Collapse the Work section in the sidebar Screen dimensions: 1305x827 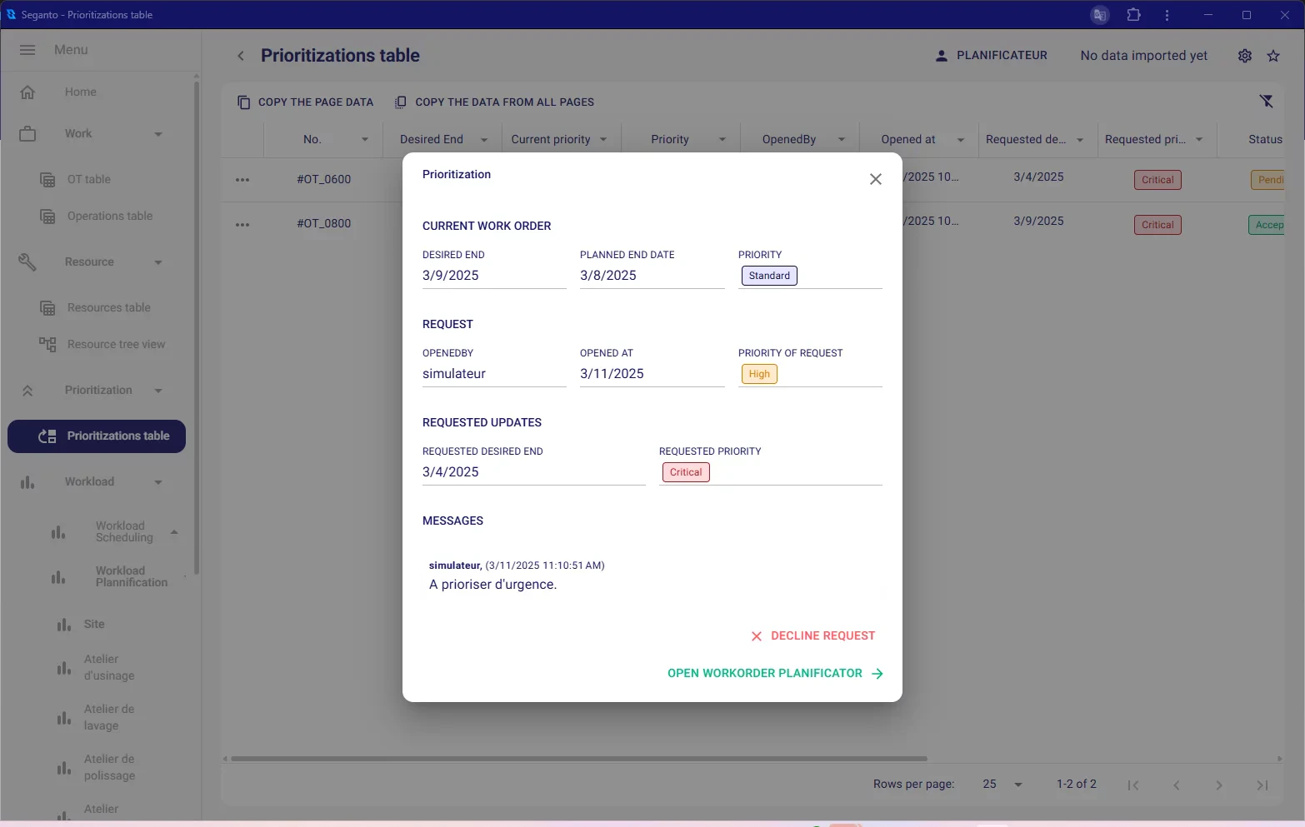click(x=158, y=133)
